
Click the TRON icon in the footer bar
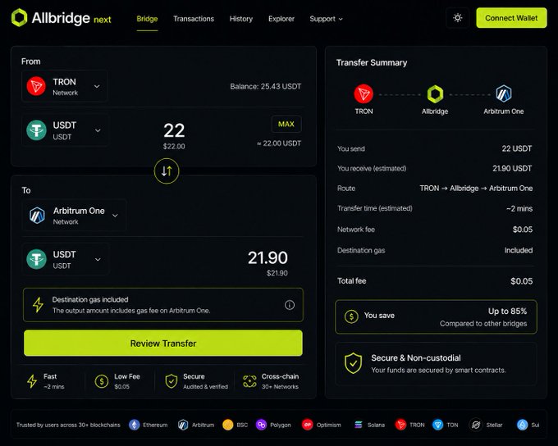(x=400, y=425)
